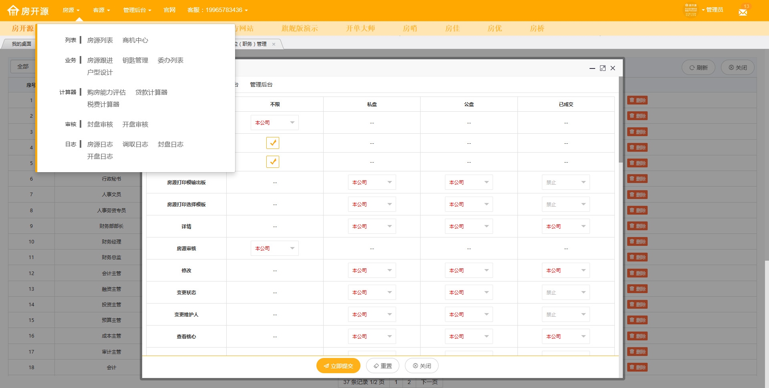The image size is (769, 388).
Task: Uncheck the first orange checkbox in 不限 column
Action: 273,143
